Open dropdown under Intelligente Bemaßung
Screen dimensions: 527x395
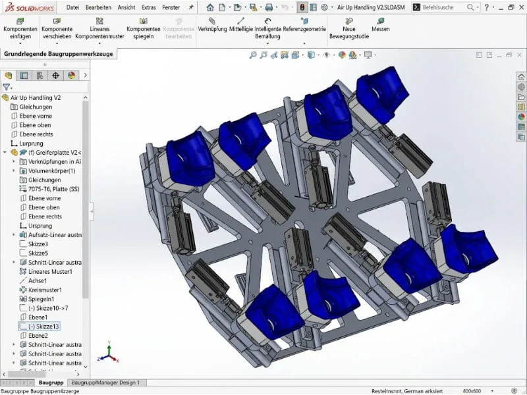point(267,43)
